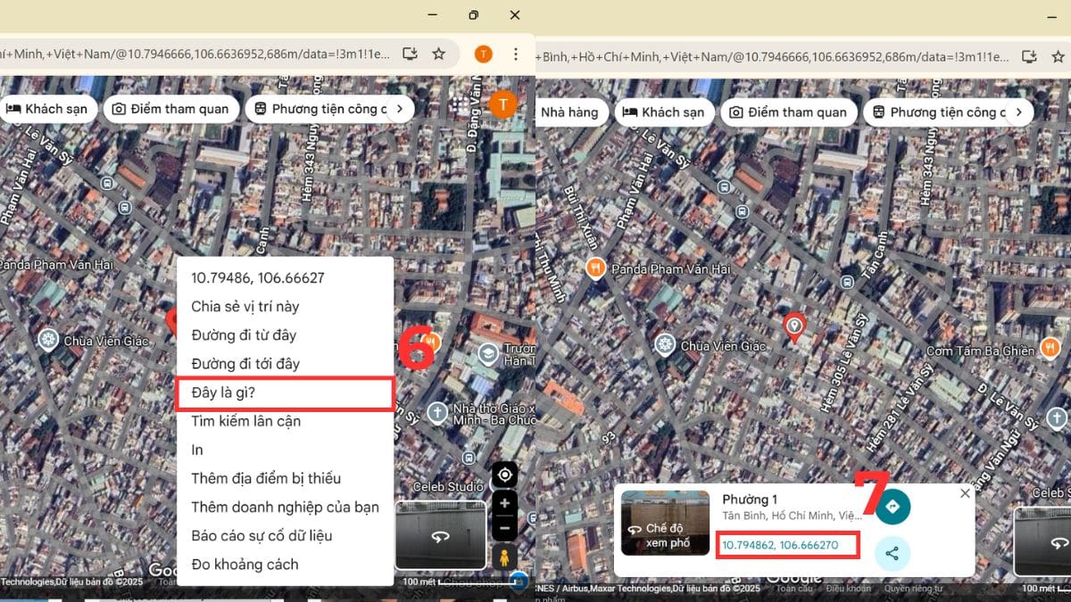
Task: Zoom in on the left map
Action: 505,503
